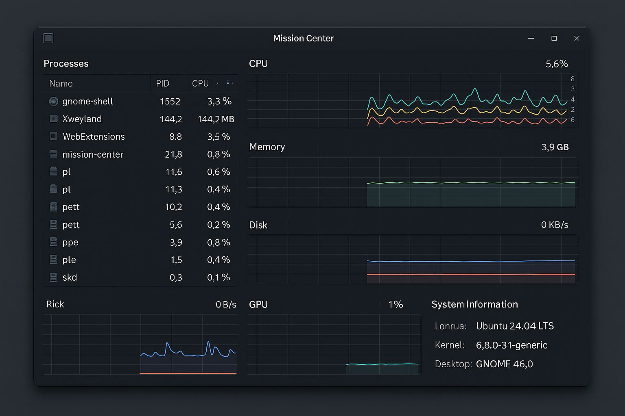The width and height of the screenshot is (625, 416).
Task: Click the Disk activity graph
Action: click(413, 259)
